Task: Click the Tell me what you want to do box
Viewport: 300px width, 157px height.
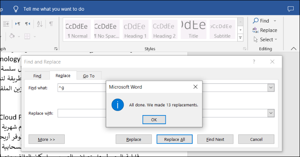Action: (x=54, y=9)
